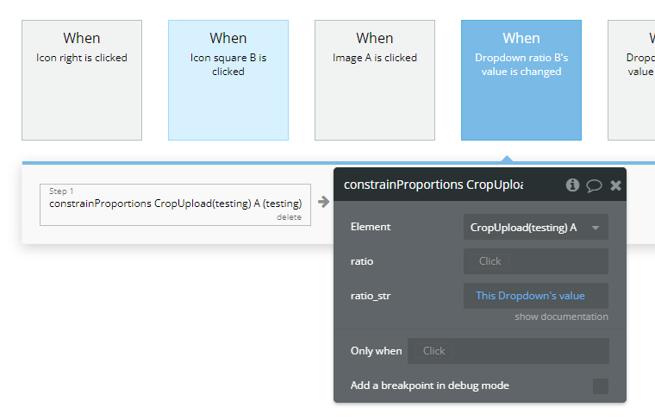The image size is (655, 420).
Task: Select the Step 1 constrainProportions action box
Action: pos(175,204)
